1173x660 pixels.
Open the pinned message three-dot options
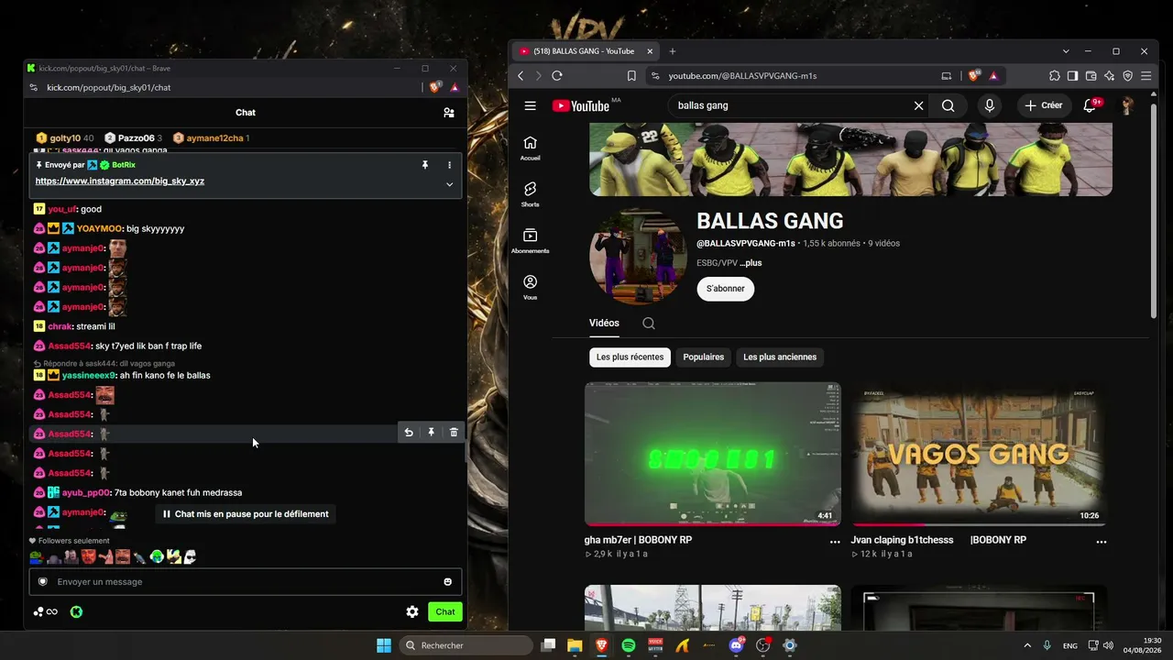[x=449, y=165]
